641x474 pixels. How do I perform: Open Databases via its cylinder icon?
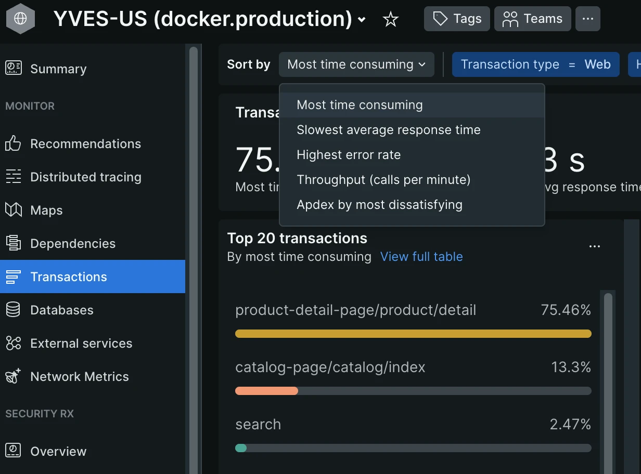coord(13,310)
